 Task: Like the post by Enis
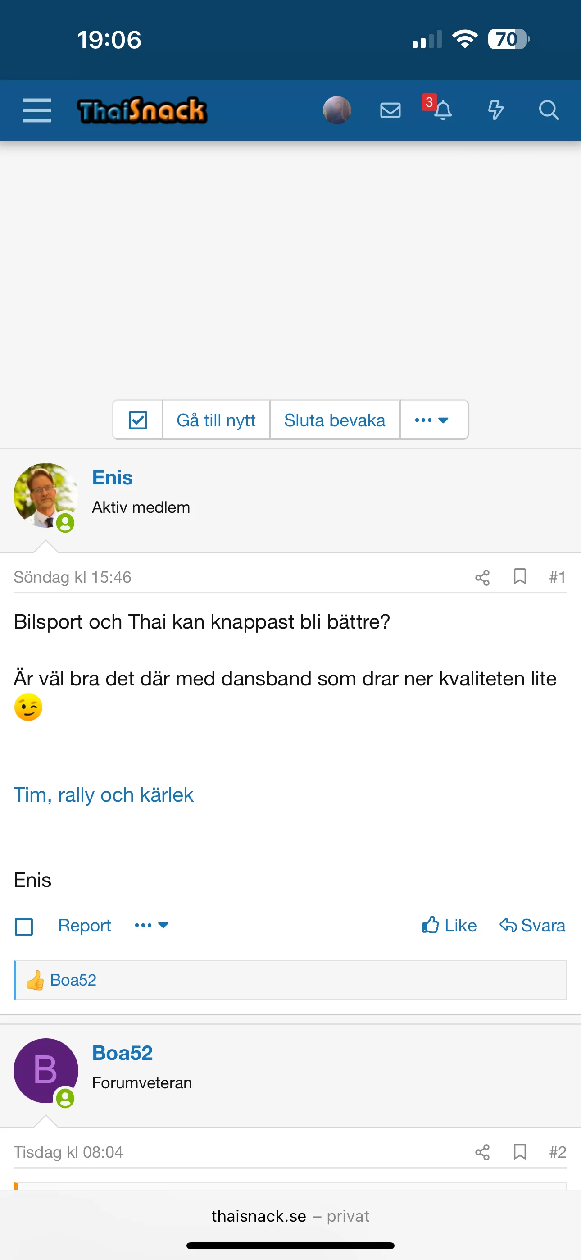449,926
